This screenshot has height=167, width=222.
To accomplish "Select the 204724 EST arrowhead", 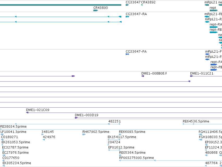I will coord(109,145).
